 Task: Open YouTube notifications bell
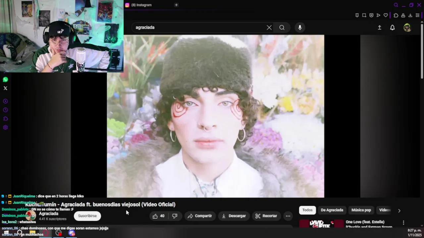click(x=392, y=28)
